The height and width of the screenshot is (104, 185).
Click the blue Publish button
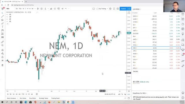(123, 9)
